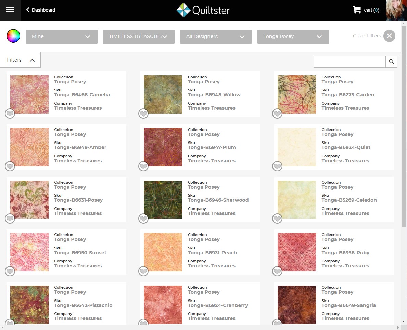Screen dimensions: 407x330
Task: Click the Tonga-B6946-Sherwood SKU text
Action: click(218, 200)
